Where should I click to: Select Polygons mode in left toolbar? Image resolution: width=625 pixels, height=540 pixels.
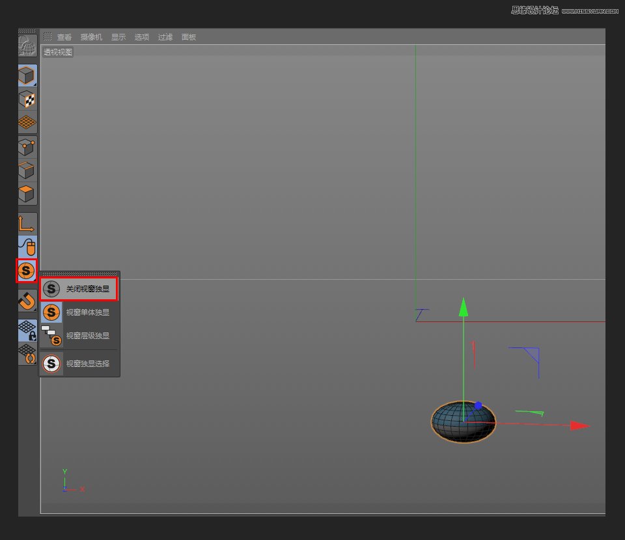tap(27, 194)
